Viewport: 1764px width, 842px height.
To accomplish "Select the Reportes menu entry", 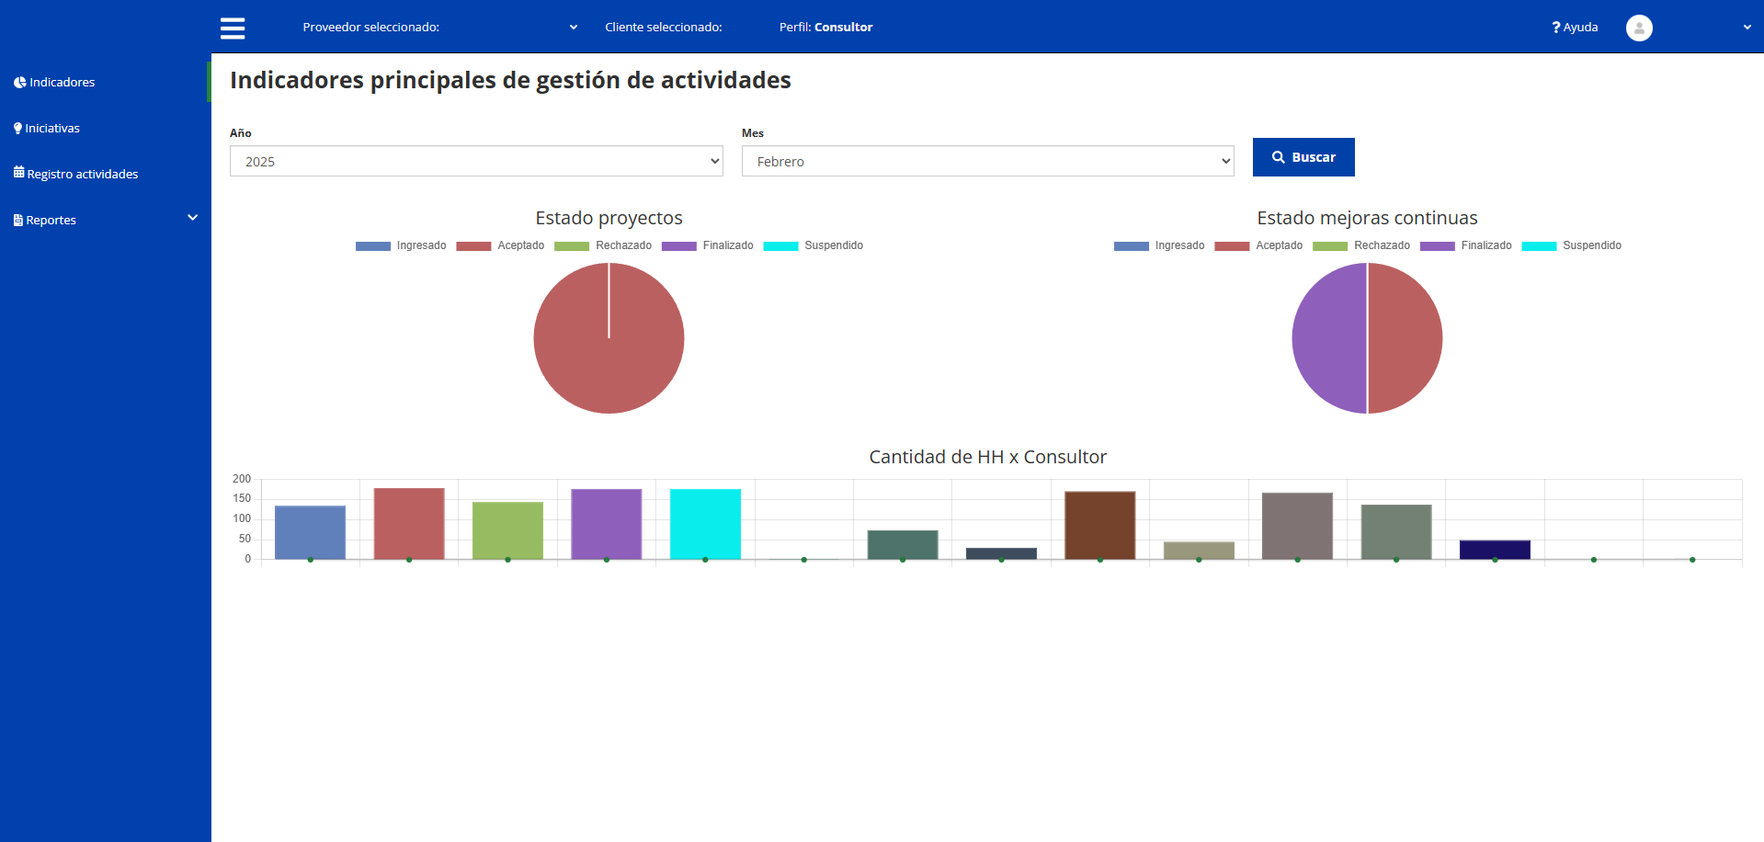I will coord(51,221).
